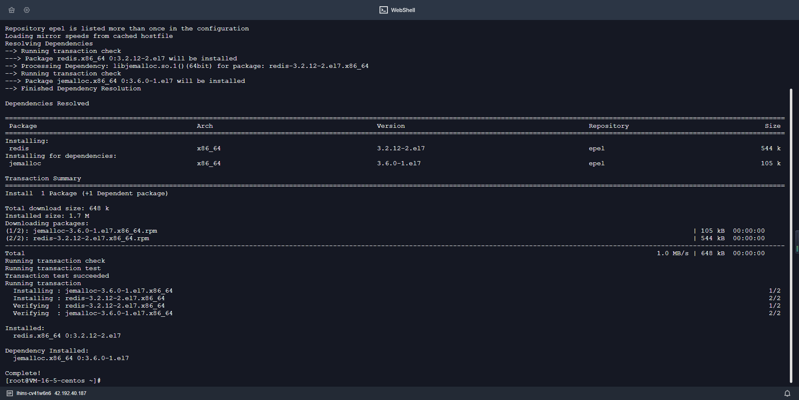This screenshot has height=400, width=799.
Task: Click (1/2): jemalloc rpm download line
Action: [x=81, y=231]
